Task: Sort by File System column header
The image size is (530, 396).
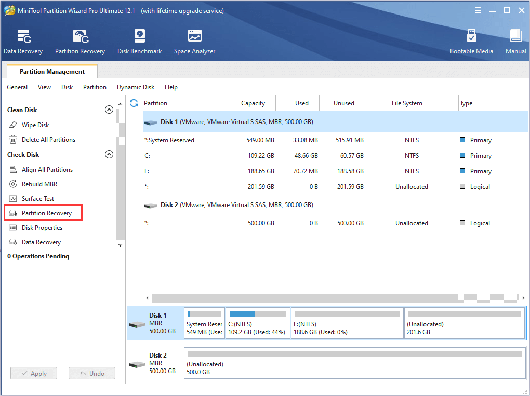Action: [412, 103]
